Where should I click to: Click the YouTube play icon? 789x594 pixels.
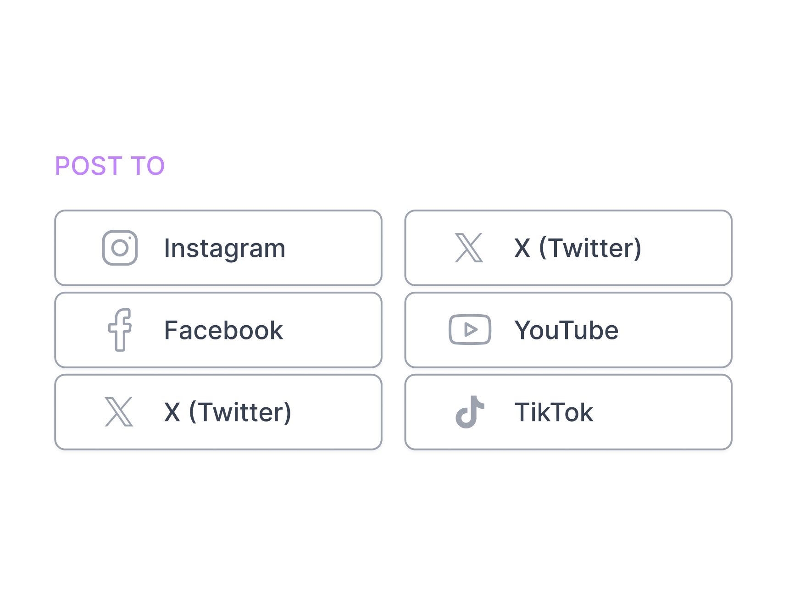tap(469, 329)
